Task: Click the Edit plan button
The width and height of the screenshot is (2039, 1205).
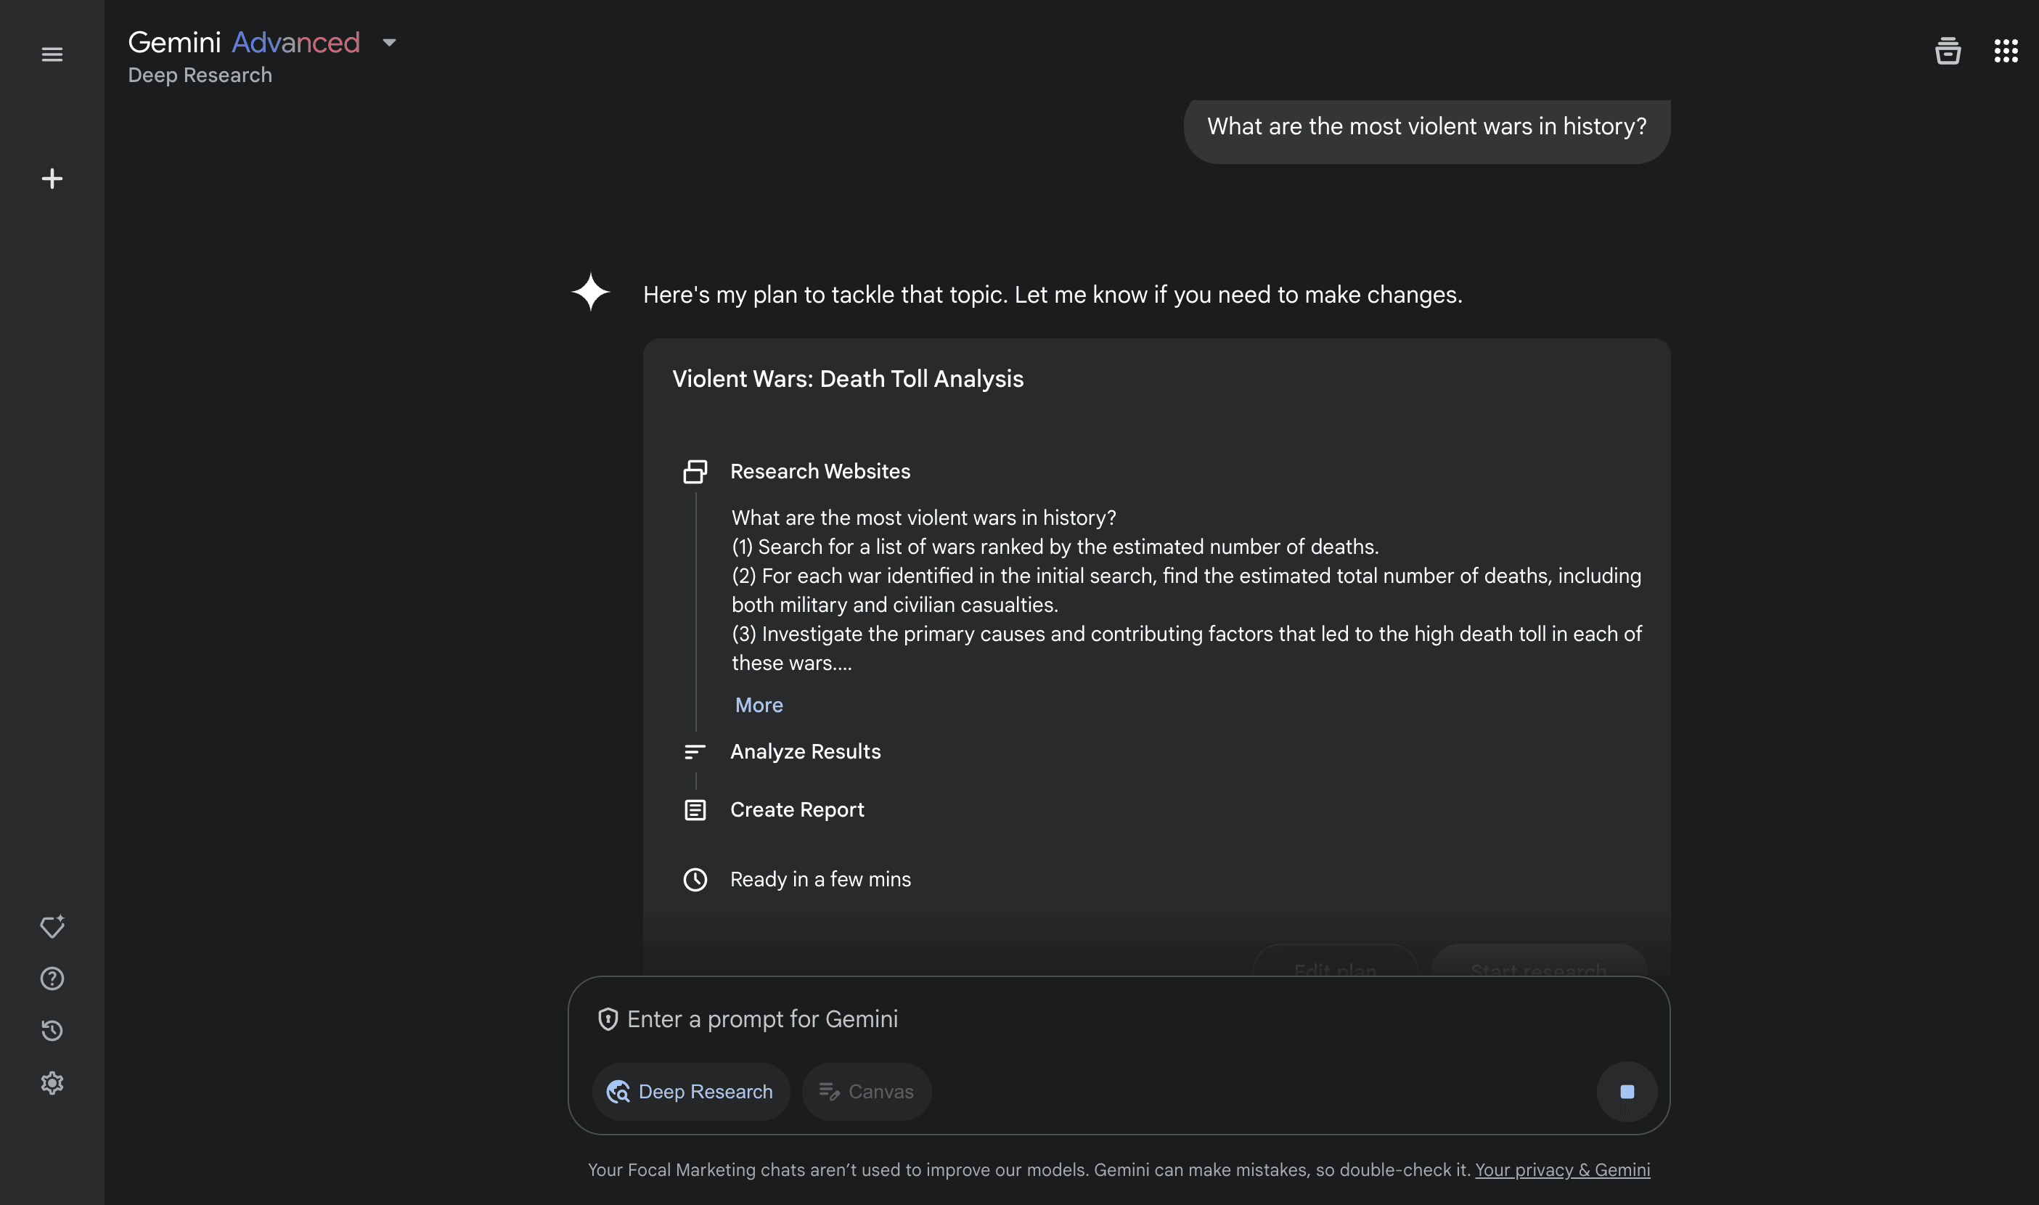Action: click(x=1335, y=966)
